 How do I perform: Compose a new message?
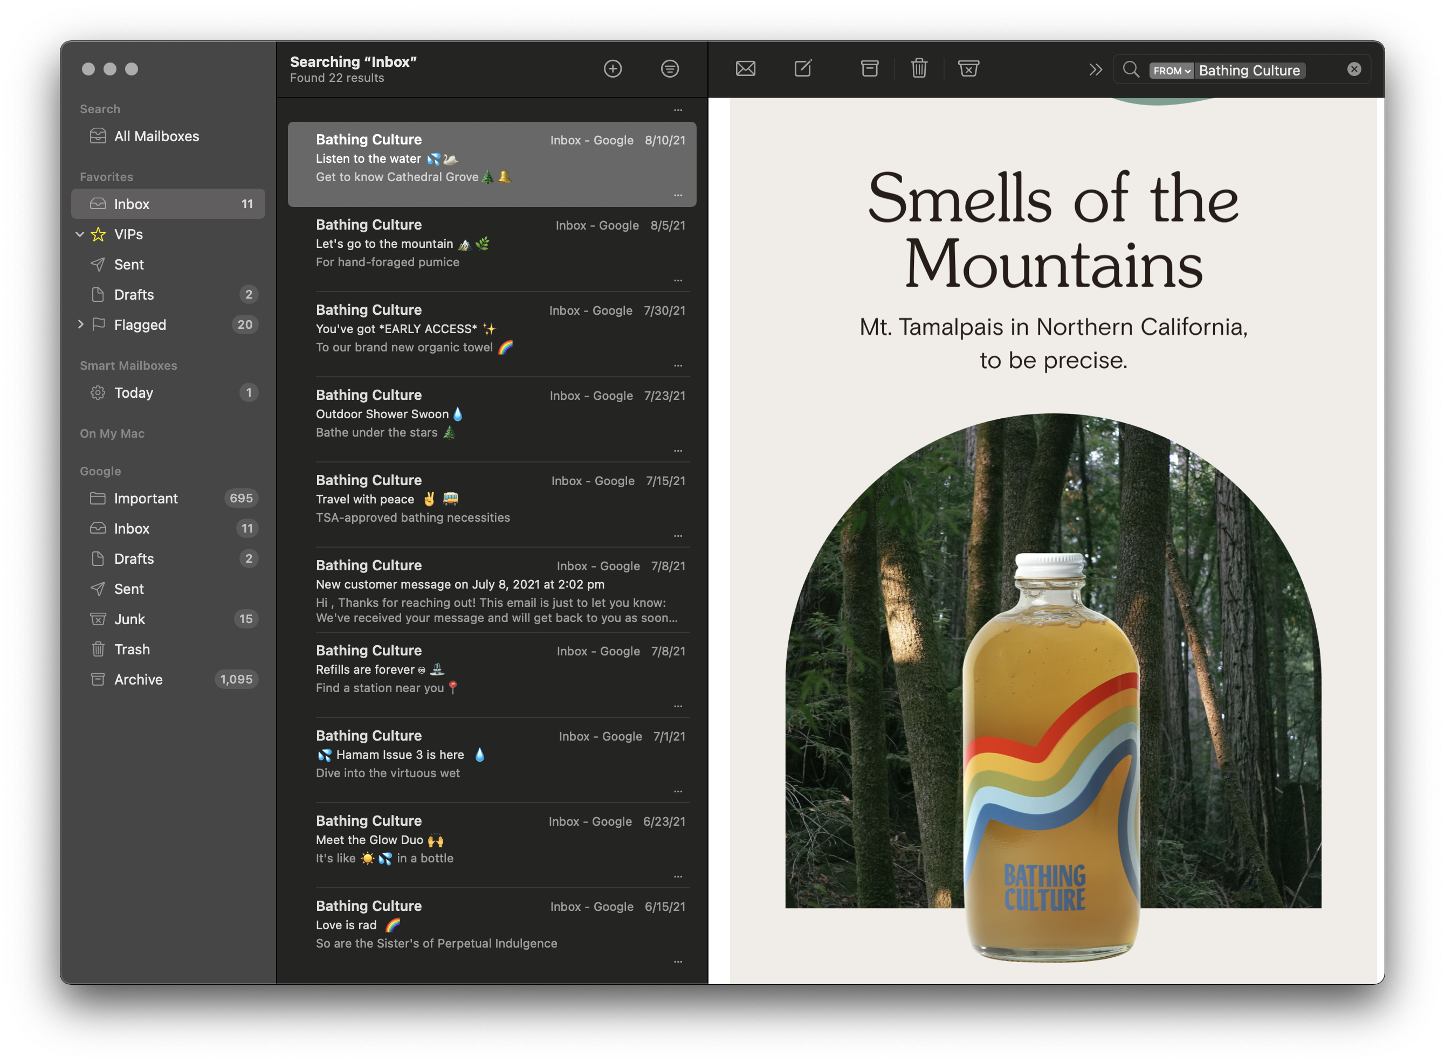803,68
